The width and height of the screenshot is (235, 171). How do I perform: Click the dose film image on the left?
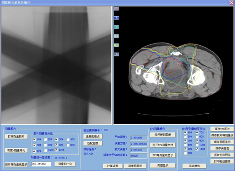coord(56,65)
